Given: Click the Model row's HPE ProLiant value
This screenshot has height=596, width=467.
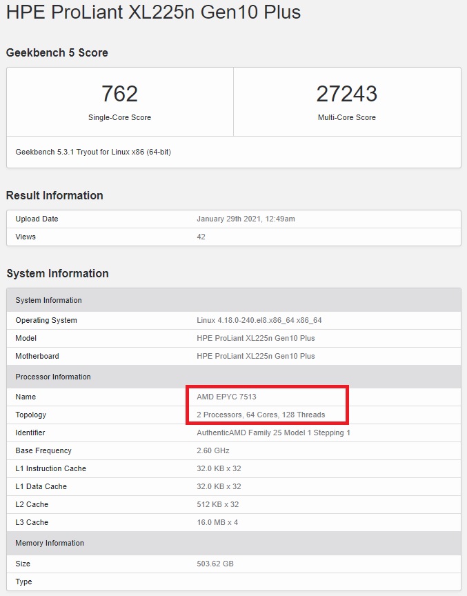Looking at the screenshot, I should coord(255,338).
